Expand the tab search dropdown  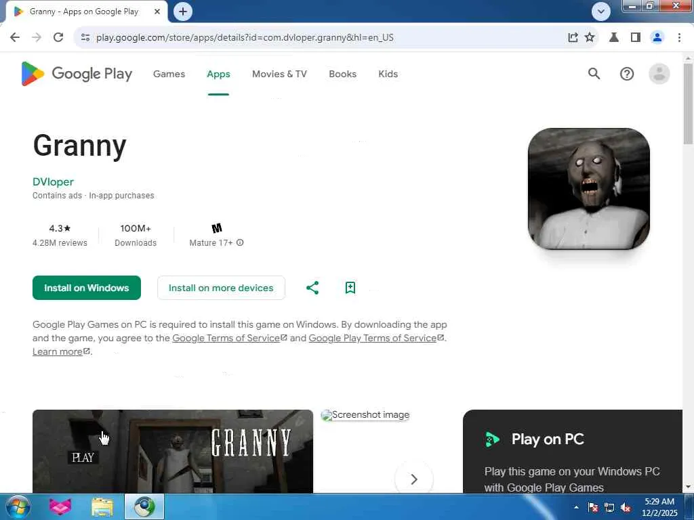click(x=601, y=12)
